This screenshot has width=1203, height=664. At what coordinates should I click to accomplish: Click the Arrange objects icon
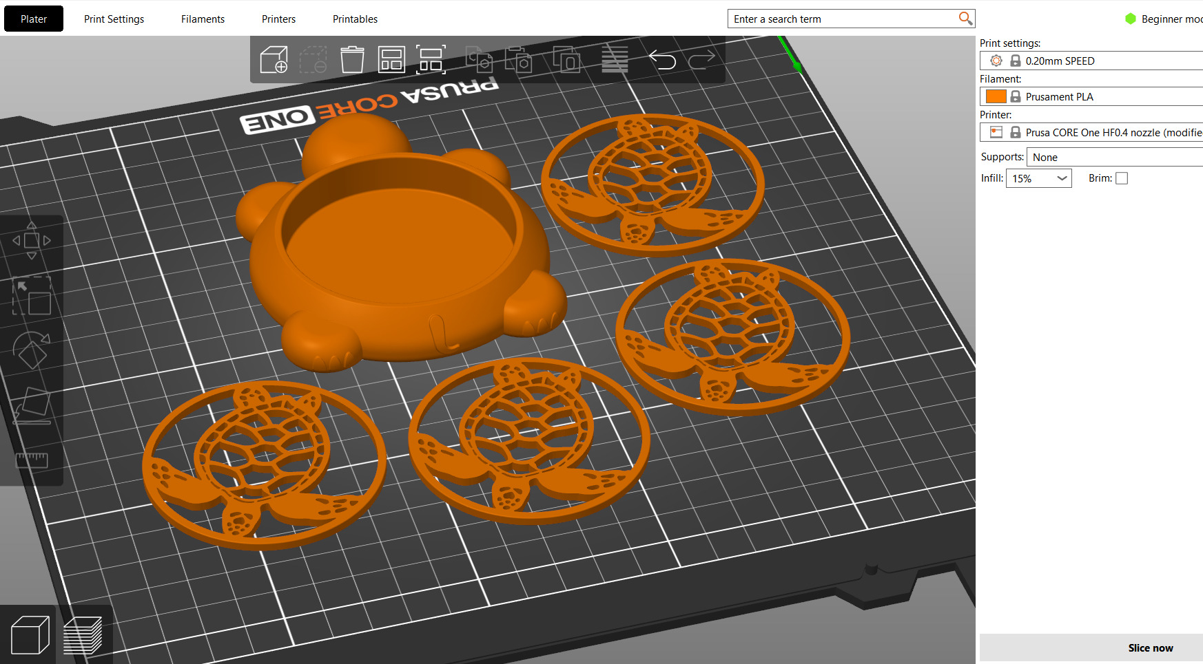pos(391,60)
